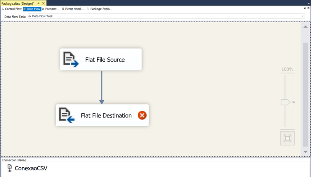This screenshot has height=177, width=311.
Task: Select the blue data path arrow connector
Action: (x=102, y=87)
